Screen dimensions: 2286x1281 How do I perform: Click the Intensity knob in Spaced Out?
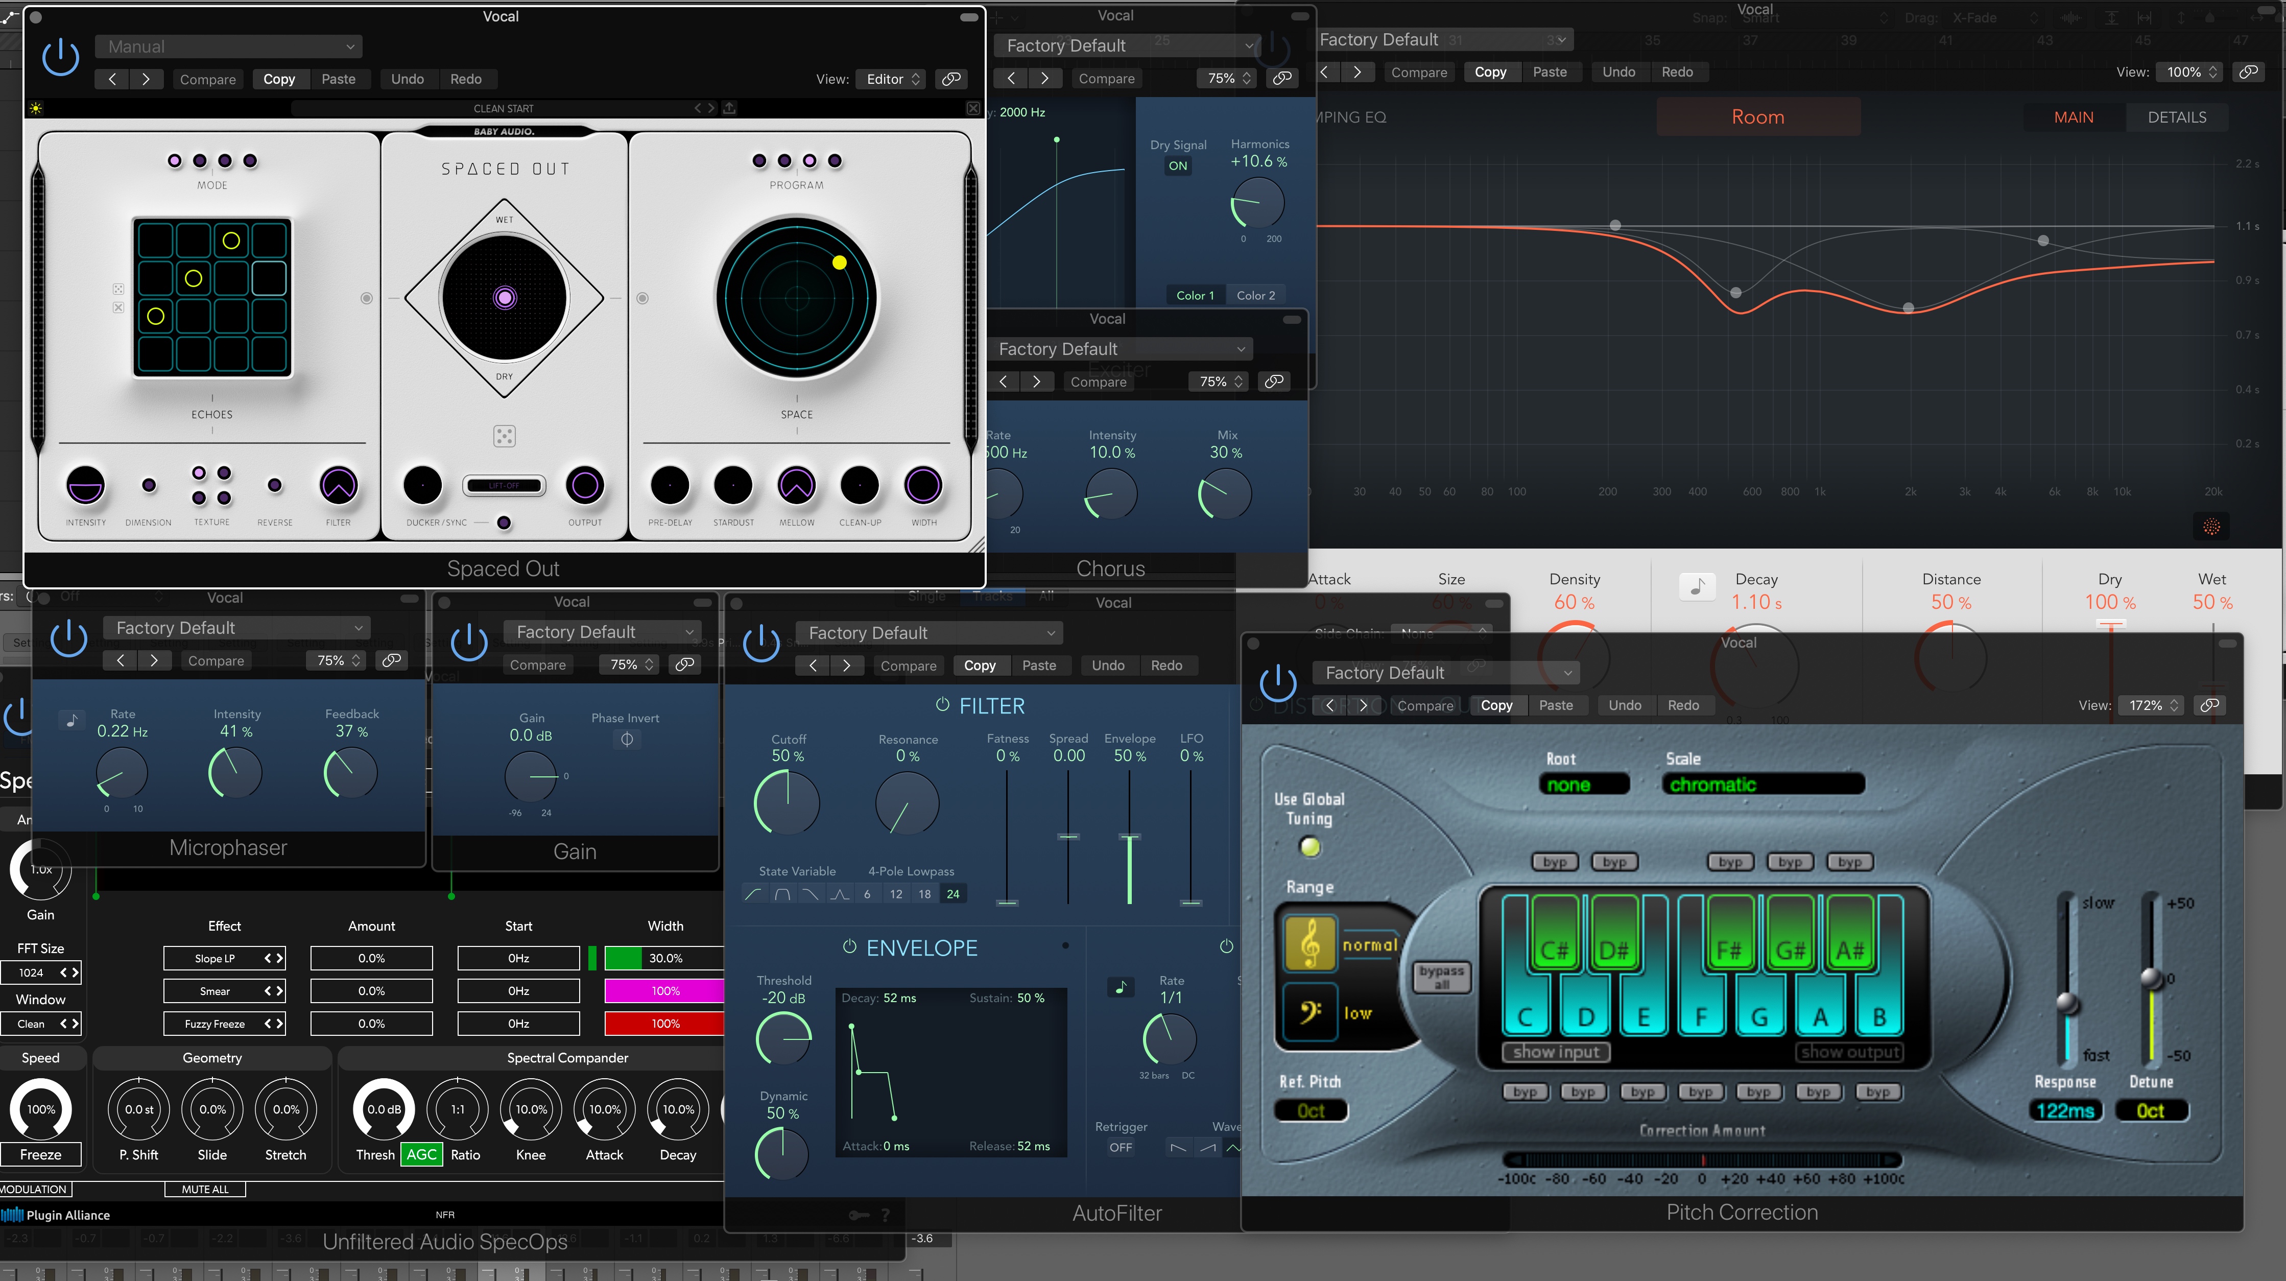[85, 486]
